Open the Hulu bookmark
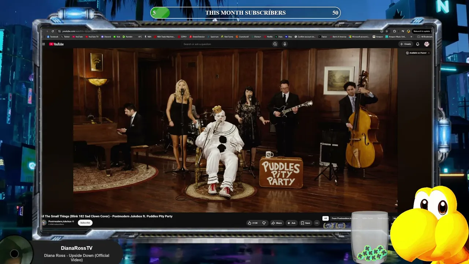Screen dimensions: 469x264 (279, 37)
